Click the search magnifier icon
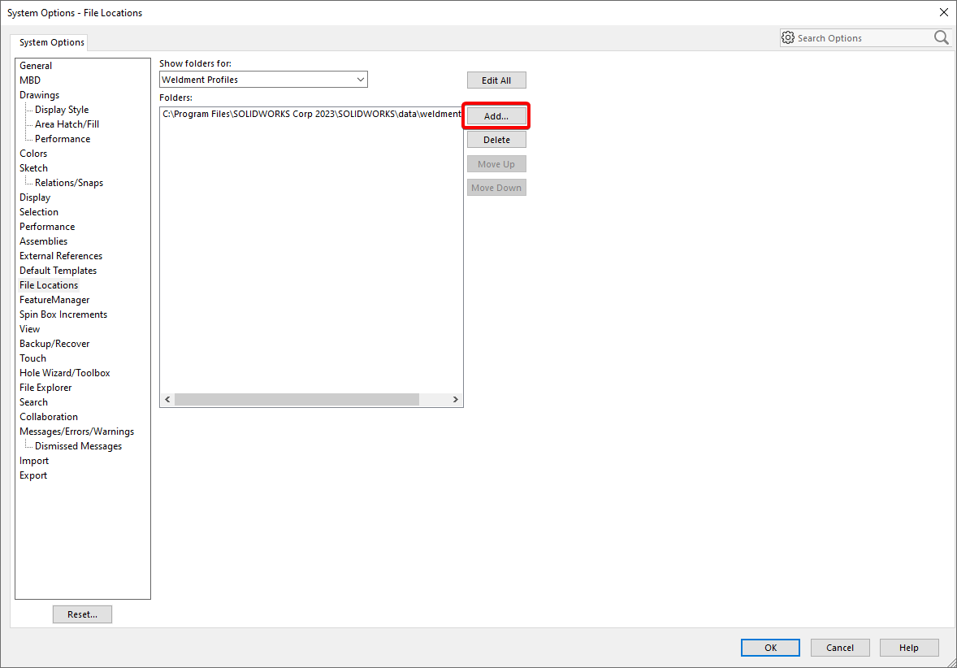957x668 pixels. coord(941,38)
